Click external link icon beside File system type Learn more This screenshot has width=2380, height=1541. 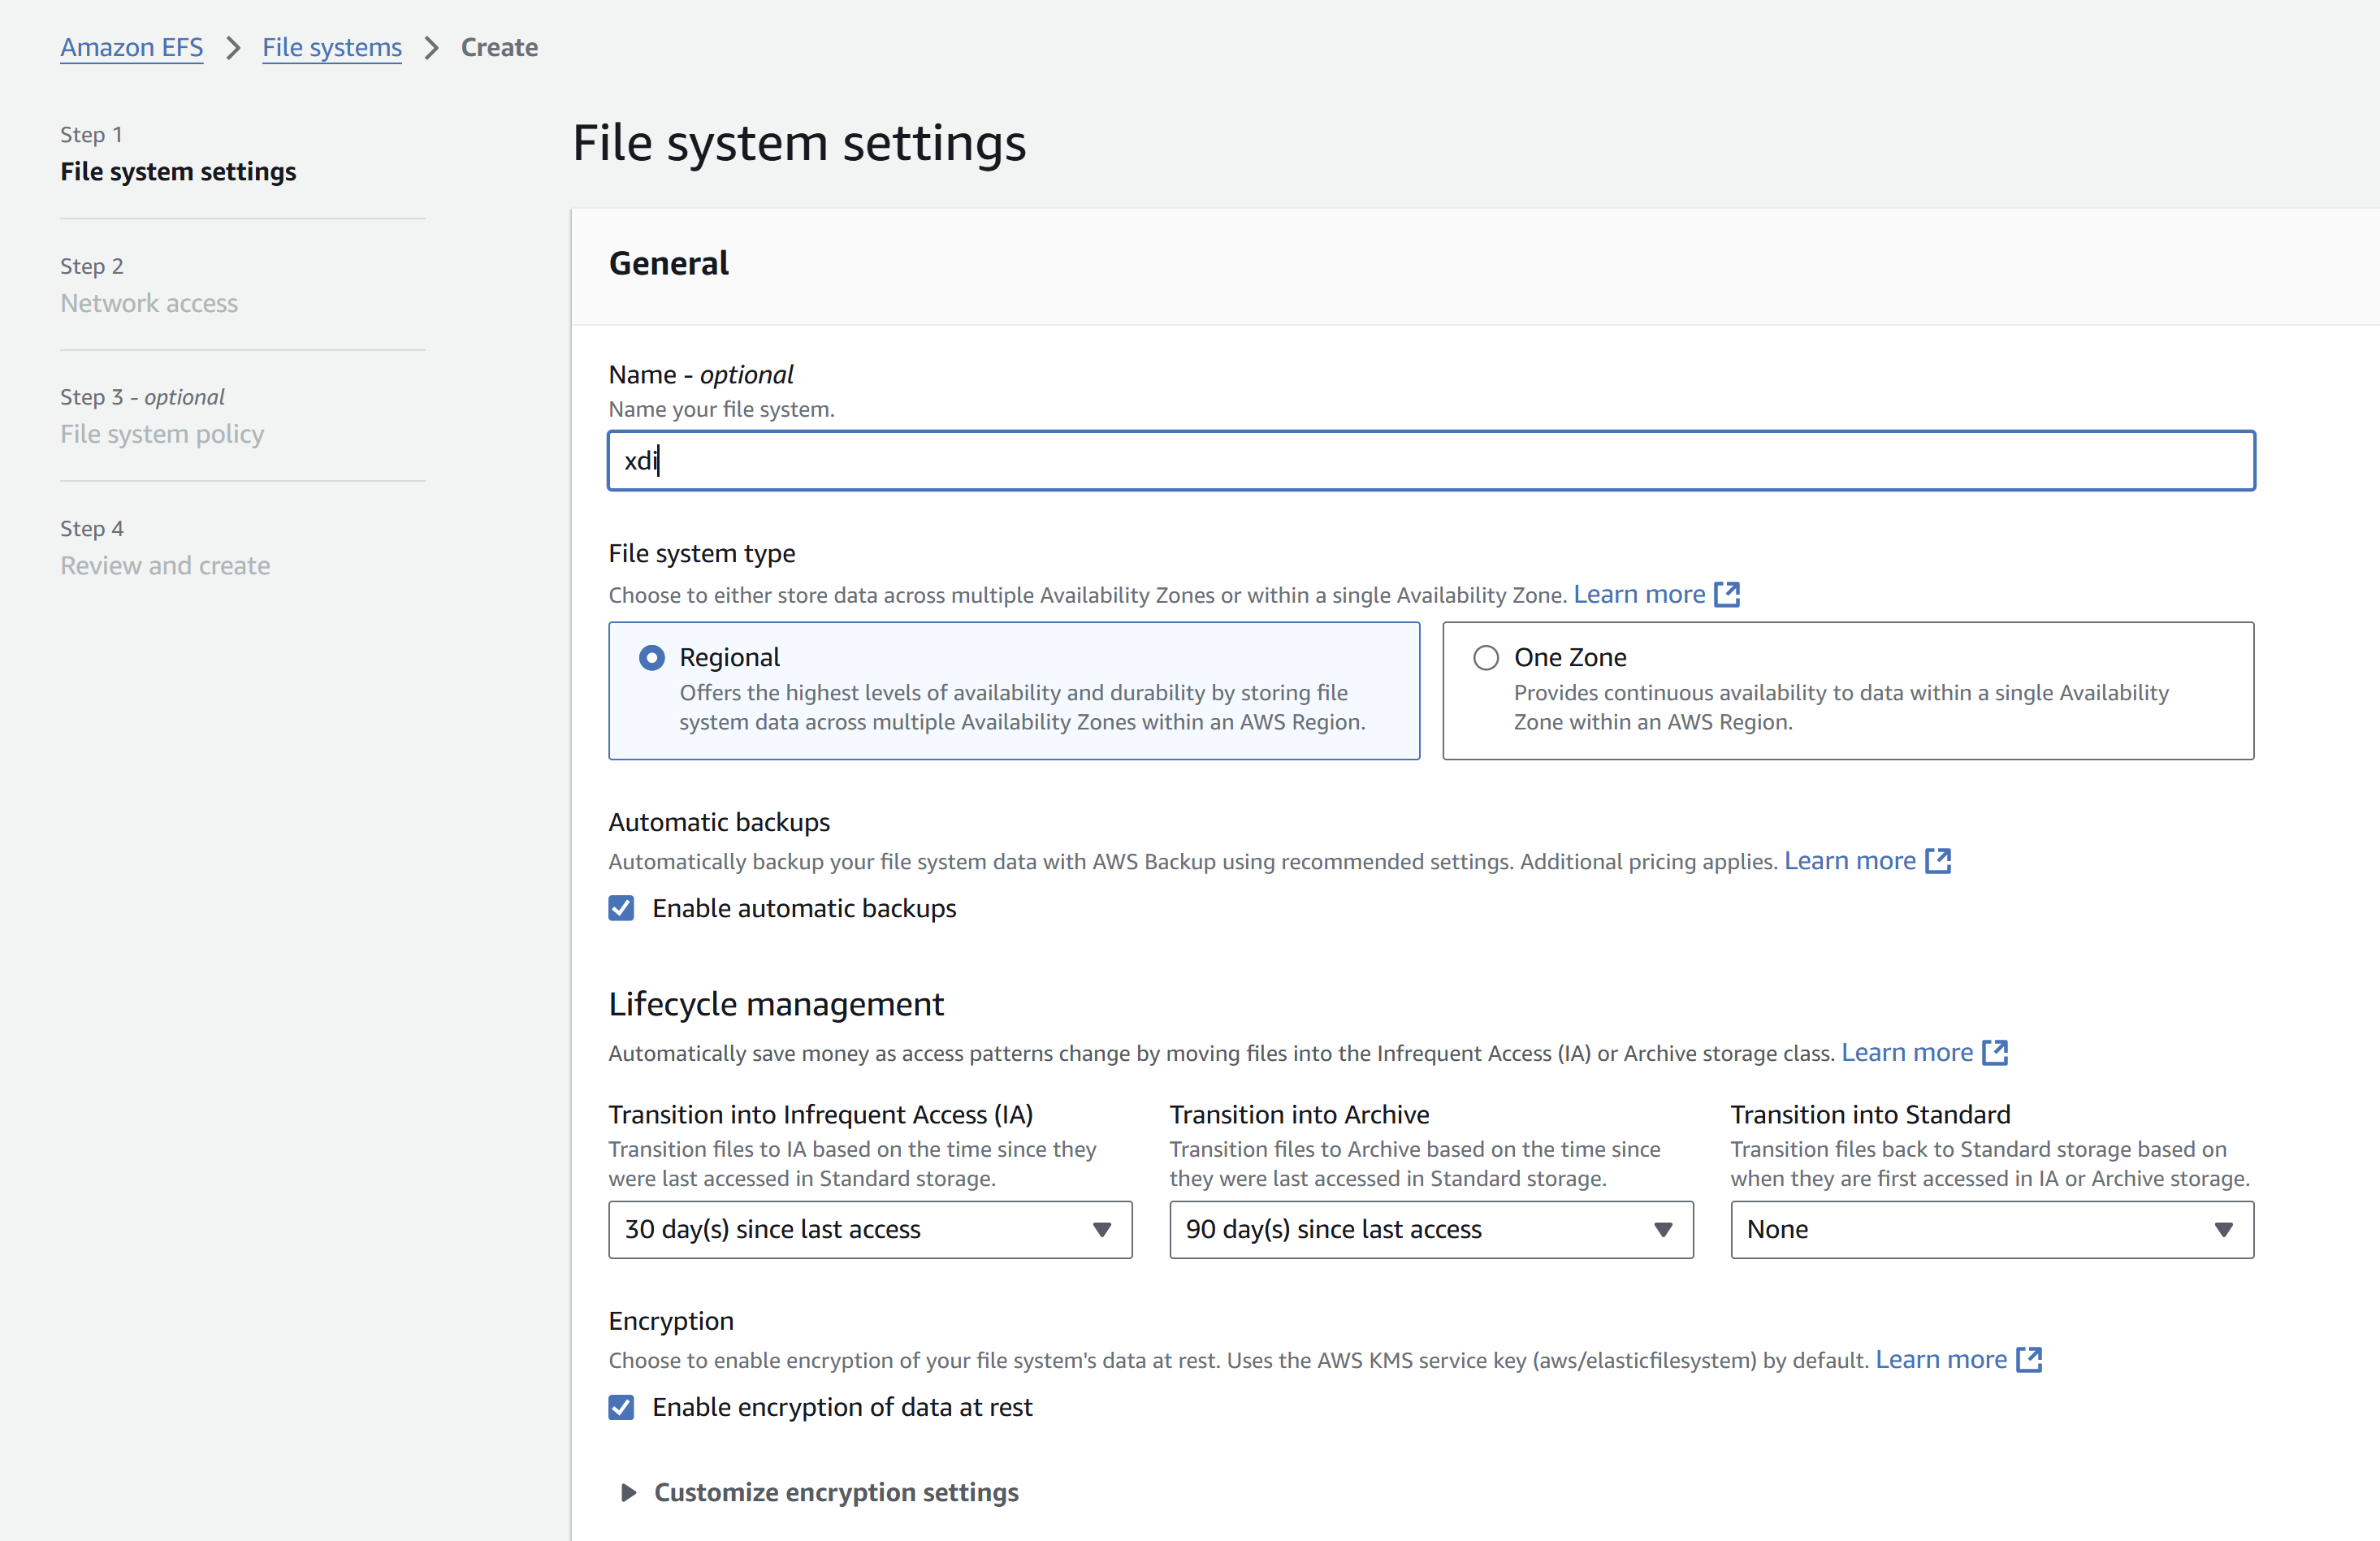1727,594
